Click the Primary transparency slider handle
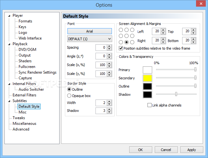 (x=195, y=69)
